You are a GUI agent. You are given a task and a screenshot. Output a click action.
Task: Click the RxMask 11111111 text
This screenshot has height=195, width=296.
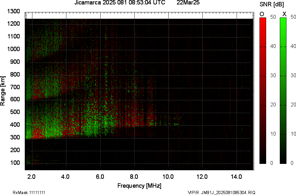click(24, 192)
